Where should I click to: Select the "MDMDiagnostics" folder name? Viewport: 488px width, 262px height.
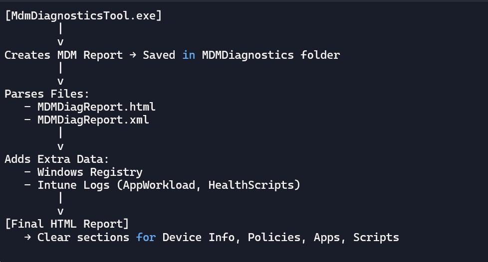pyautogui.click(x=247, y=55)
